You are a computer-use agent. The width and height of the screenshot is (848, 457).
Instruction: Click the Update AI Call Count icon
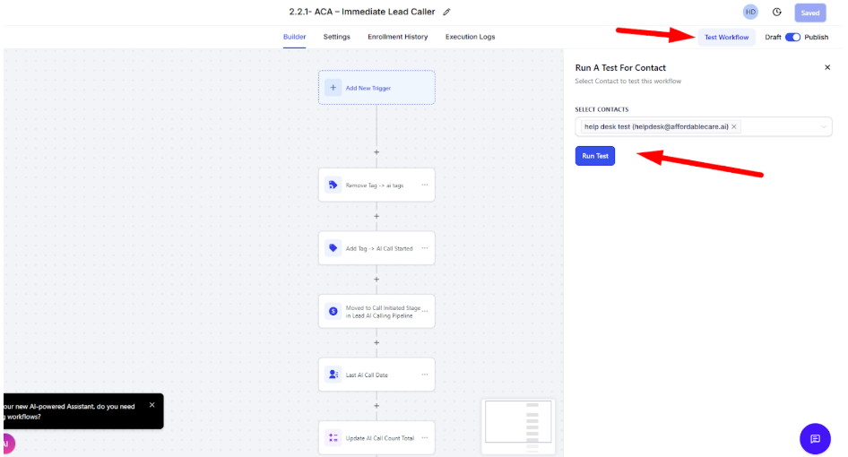pos(333,438)
